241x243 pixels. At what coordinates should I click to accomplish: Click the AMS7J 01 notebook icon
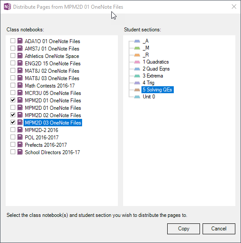click(x=20, y=48)
